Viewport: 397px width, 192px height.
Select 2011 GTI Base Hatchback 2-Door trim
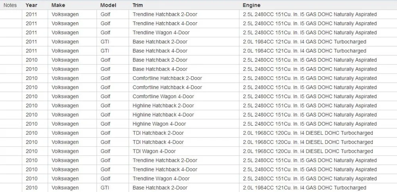pos(160,42)
